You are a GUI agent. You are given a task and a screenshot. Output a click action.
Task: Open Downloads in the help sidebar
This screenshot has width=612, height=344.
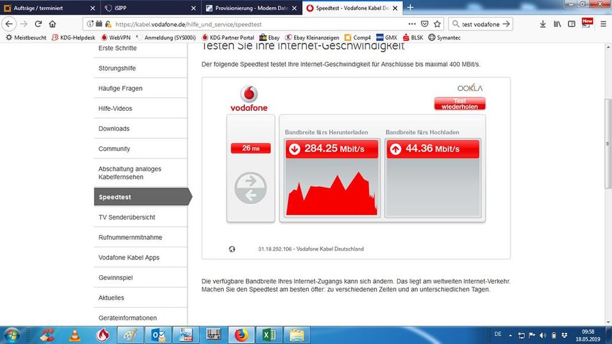[x=114, y=129]
